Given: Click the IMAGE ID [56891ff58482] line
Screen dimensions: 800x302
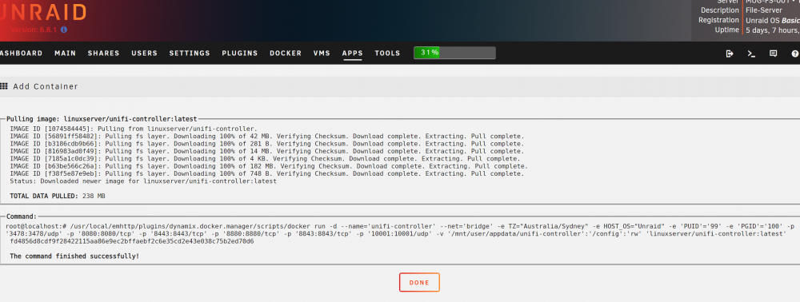Looking at the screenshot, I should pos(267,137).
